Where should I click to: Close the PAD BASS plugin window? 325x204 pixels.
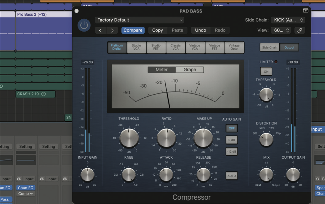click(76, 11)
